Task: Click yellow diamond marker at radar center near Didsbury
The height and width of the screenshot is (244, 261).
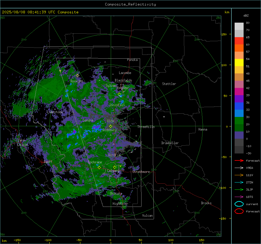Action: click(x=110, y=126)
